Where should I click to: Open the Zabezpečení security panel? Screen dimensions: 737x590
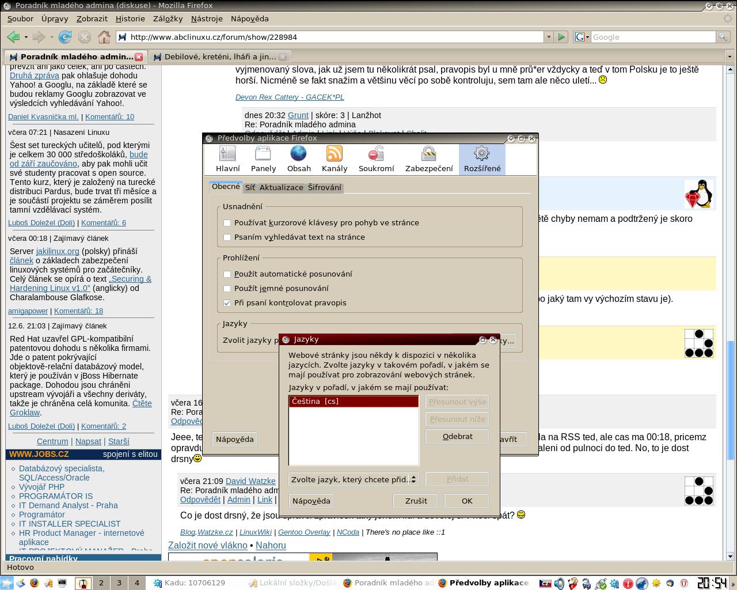[x=429, y=159]
